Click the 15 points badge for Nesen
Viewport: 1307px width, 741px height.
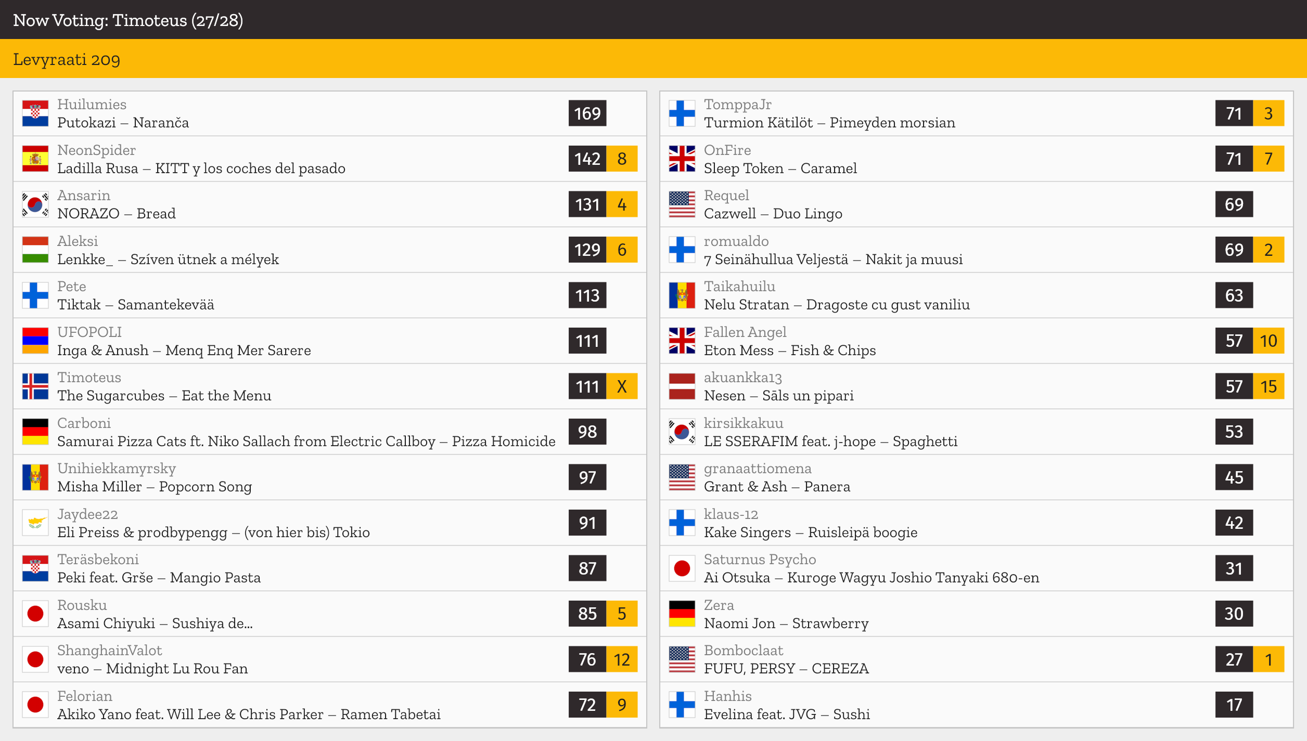1268,386
